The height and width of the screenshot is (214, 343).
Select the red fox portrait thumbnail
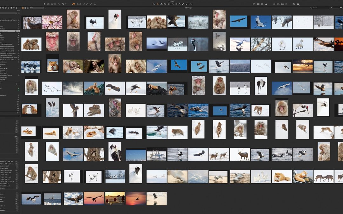tap(53, 66)
